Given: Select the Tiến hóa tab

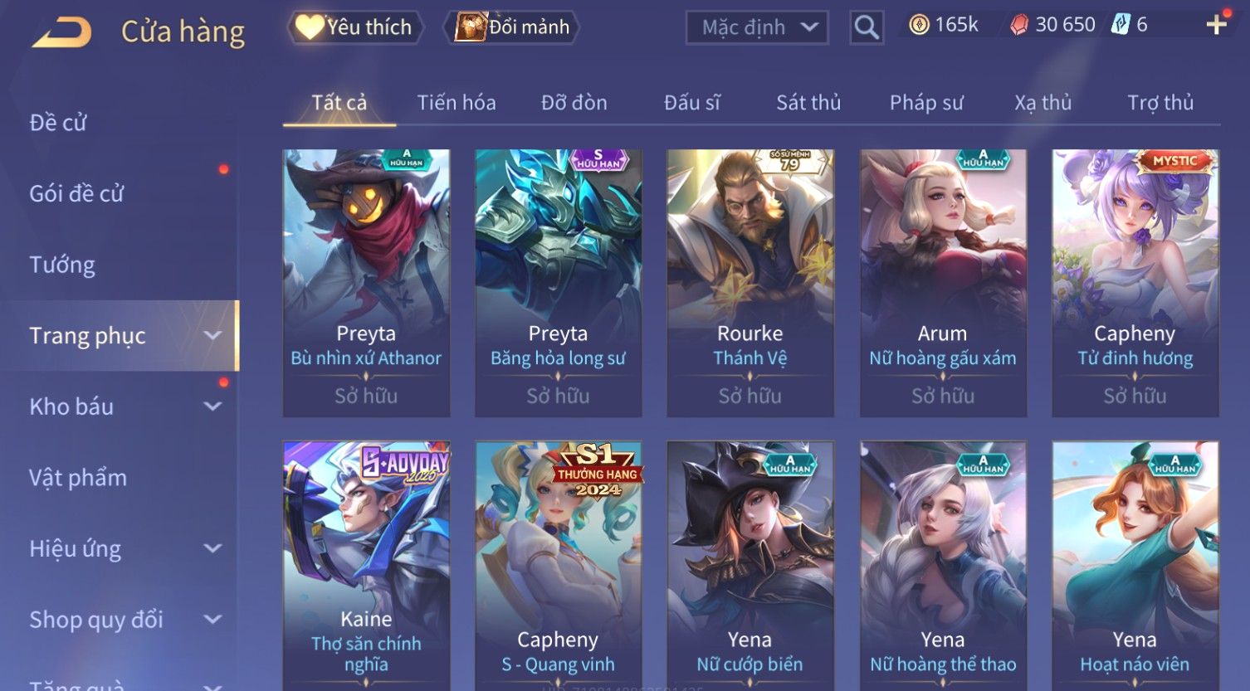Looking at the screenshot, I should tap(457, 103).
